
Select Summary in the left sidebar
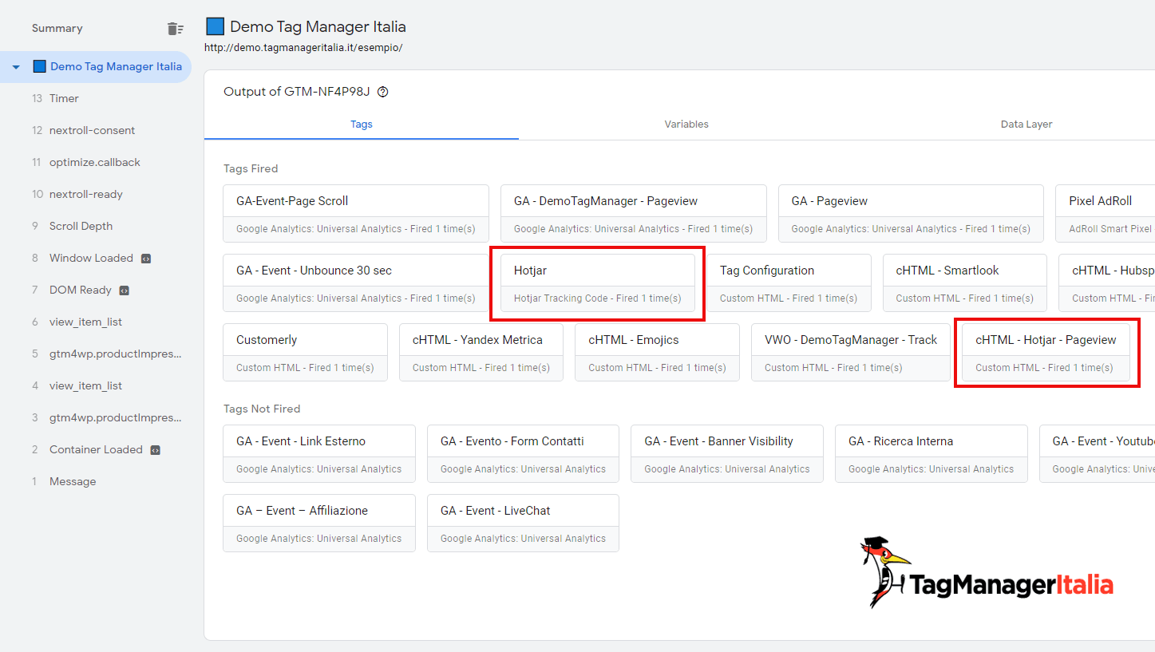[57, 29]
